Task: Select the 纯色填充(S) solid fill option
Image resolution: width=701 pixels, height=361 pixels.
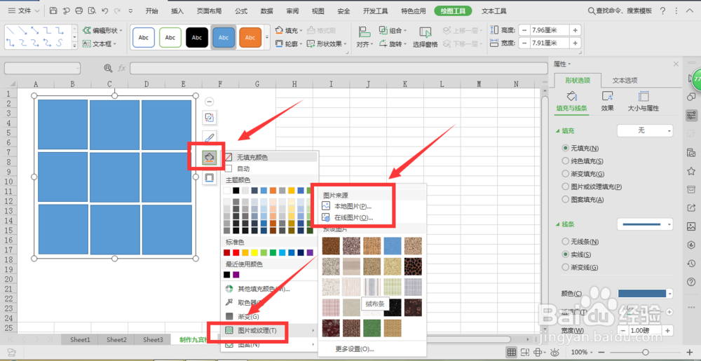Action: 566,161
